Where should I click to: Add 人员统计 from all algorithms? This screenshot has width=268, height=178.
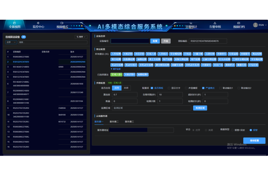coord(163,54)
